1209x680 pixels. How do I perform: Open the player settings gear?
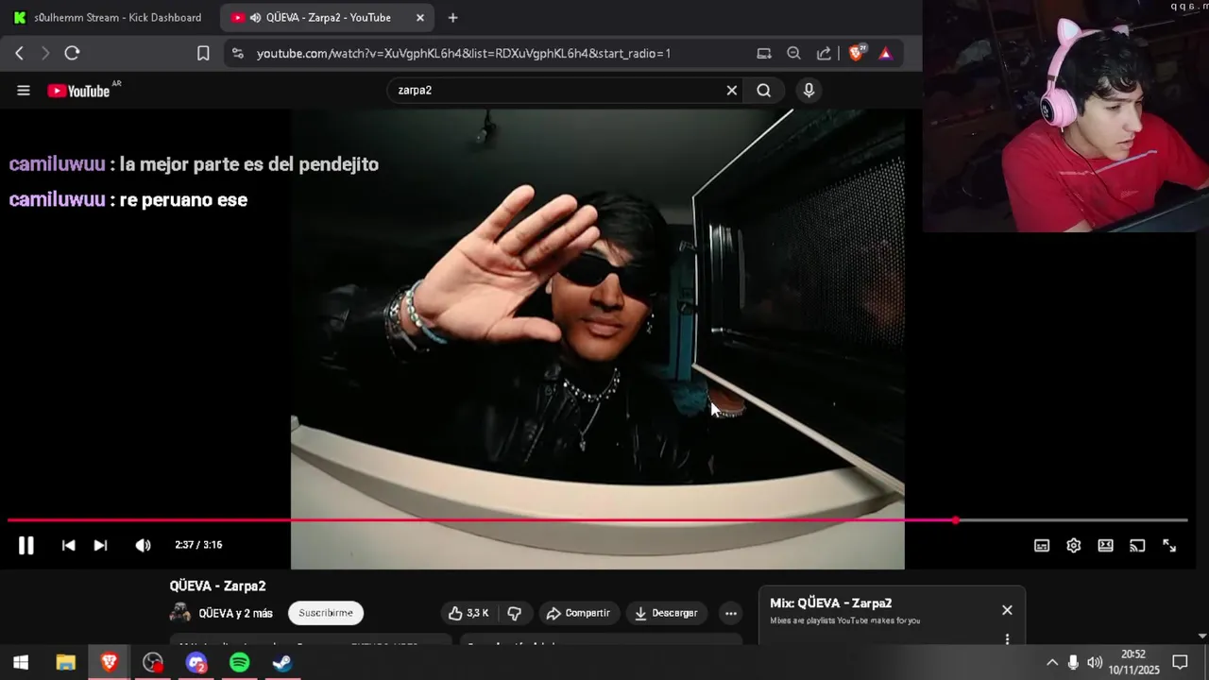click(1074, 545)
